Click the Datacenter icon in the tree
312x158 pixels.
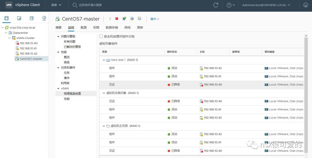[10, 33]
